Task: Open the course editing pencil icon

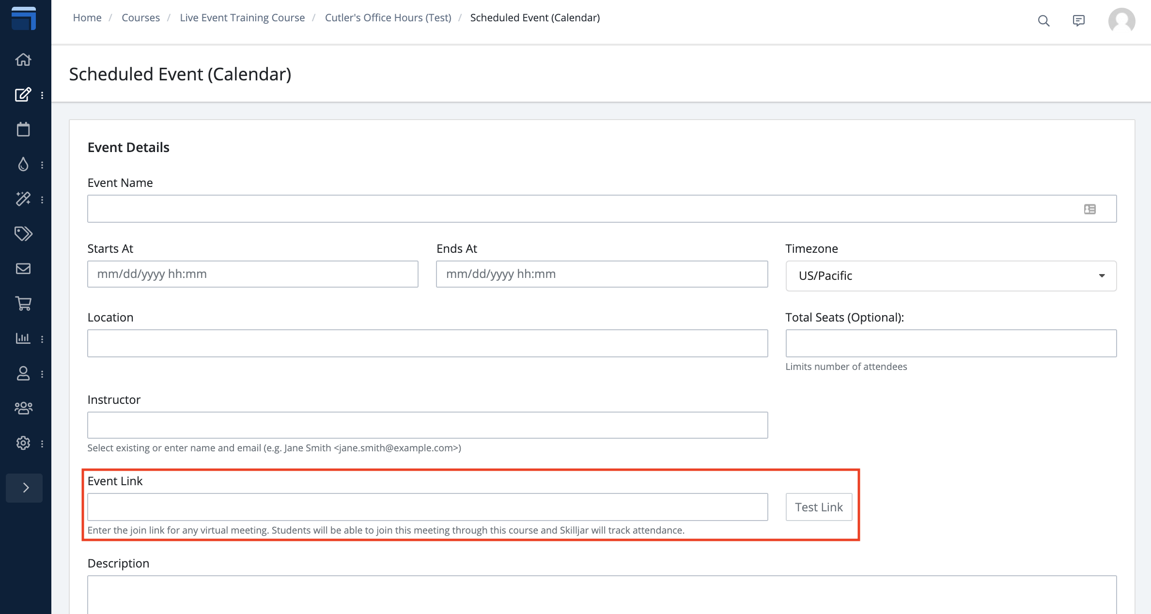Action: (23, 94)
